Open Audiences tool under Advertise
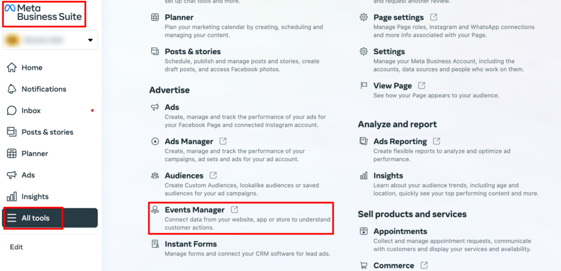The image size is (561, 271). [184, 176]
